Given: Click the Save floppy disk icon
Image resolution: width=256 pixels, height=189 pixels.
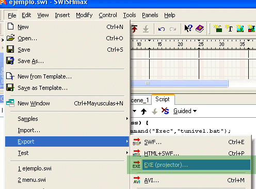Looking at the screenshot, I should tap(10, 49).
